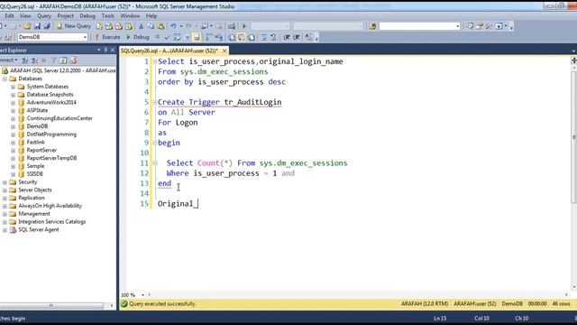Close the SQLQuery26.sql tab
577x325 pixels.
click(x=224, y=51)
